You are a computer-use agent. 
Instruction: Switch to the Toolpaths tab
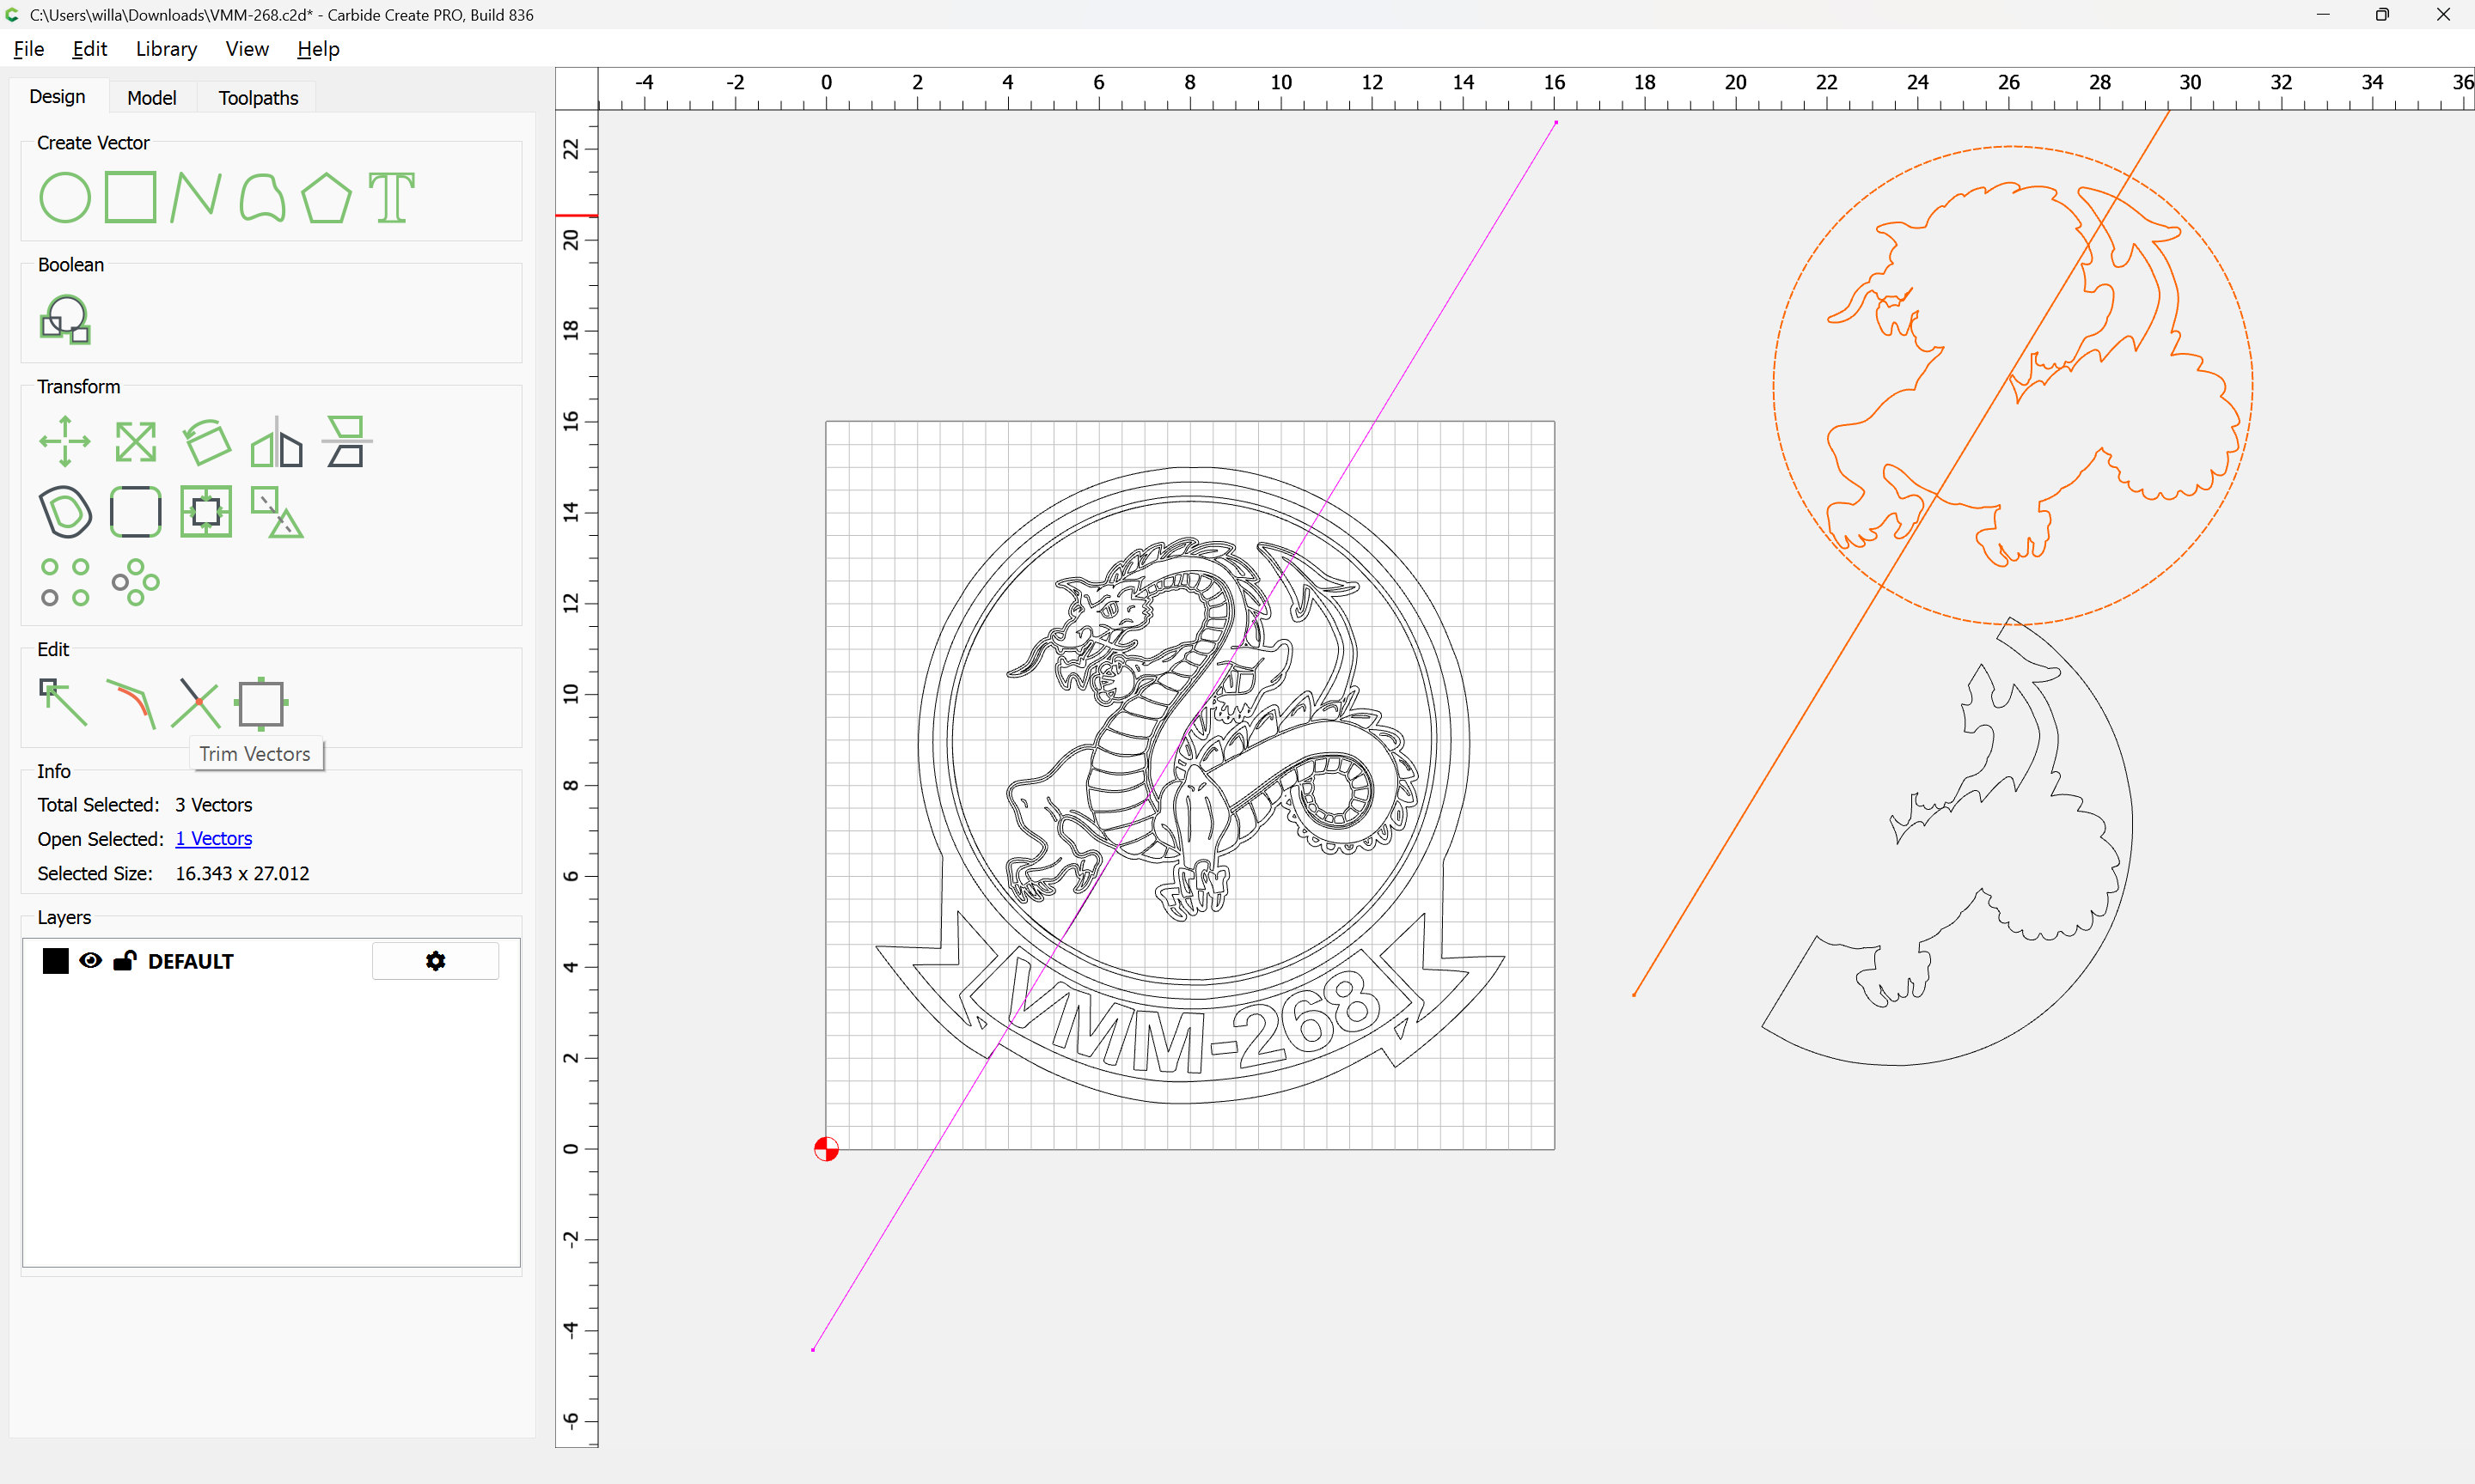(x=258, y=97)
